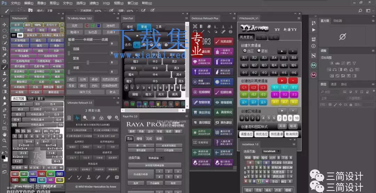Click the 亮度 button in TK Infinity Mask
This screenshot has height=193, width=376.
pos(75,26)
